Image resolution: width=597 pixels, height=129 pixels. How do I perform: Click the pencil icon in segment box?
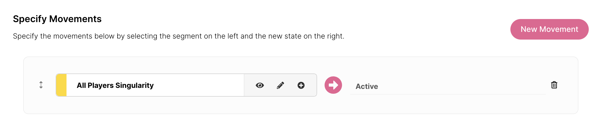280,85
